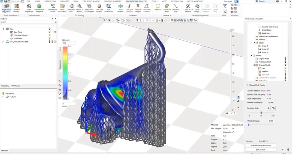Toggle visibility bulb for Printable Volume

[50, 35]
